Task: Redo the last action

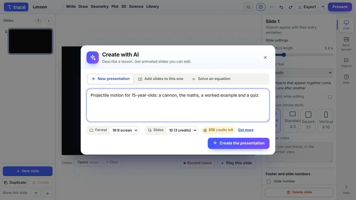Action: [291, 7]
